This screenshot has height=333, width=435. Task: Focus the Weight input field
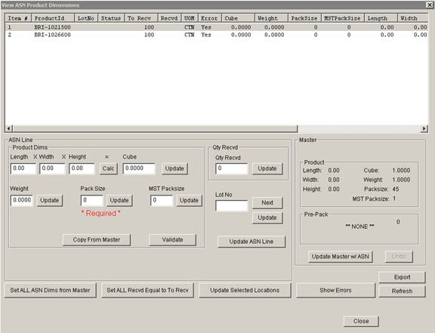click(22, 200)
